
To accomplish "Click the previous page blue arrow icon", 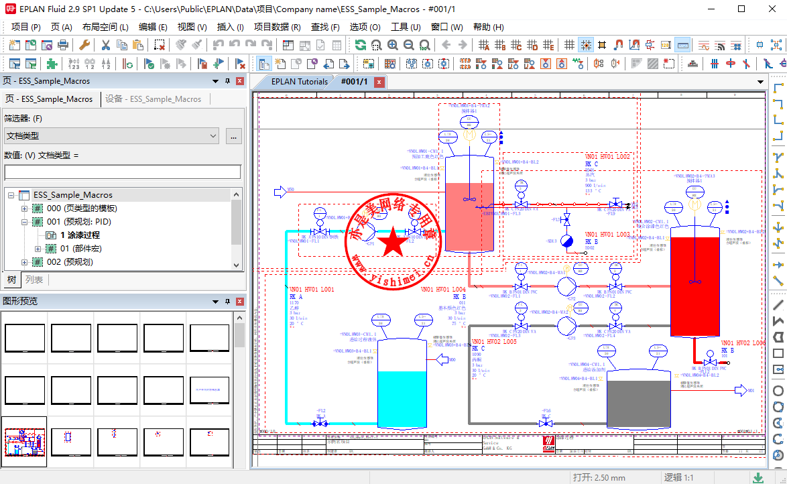I will [328, 64].
